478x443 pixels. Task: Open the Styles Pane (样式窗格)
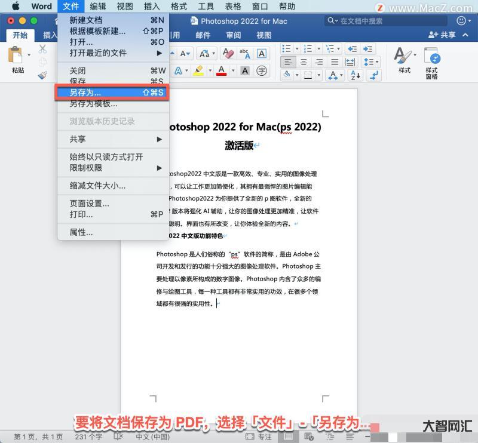pos(432,63)
